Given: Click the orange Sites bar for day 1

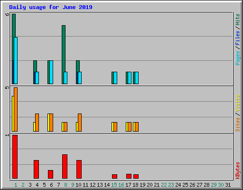Looking at the screenshot, I should click(x=16, y=109).
